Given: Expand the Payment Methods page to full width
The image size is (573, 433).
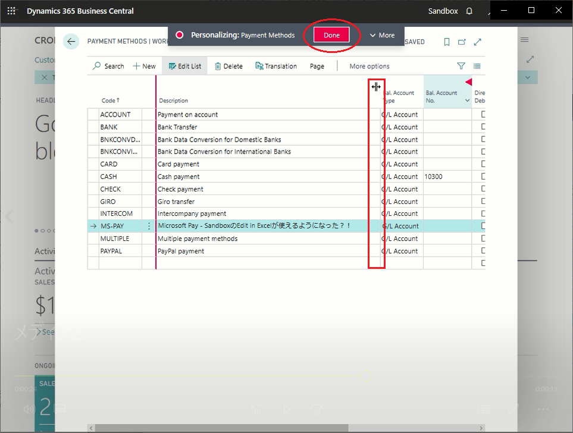Looking at the screenshot, I should [477, 42].
